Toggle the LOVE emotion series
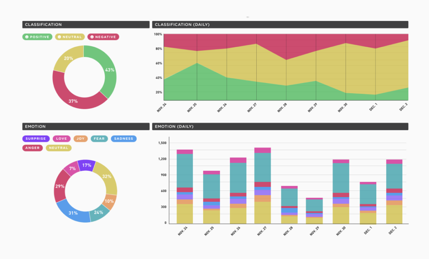 pyautogui.click(x=62, y=138)
